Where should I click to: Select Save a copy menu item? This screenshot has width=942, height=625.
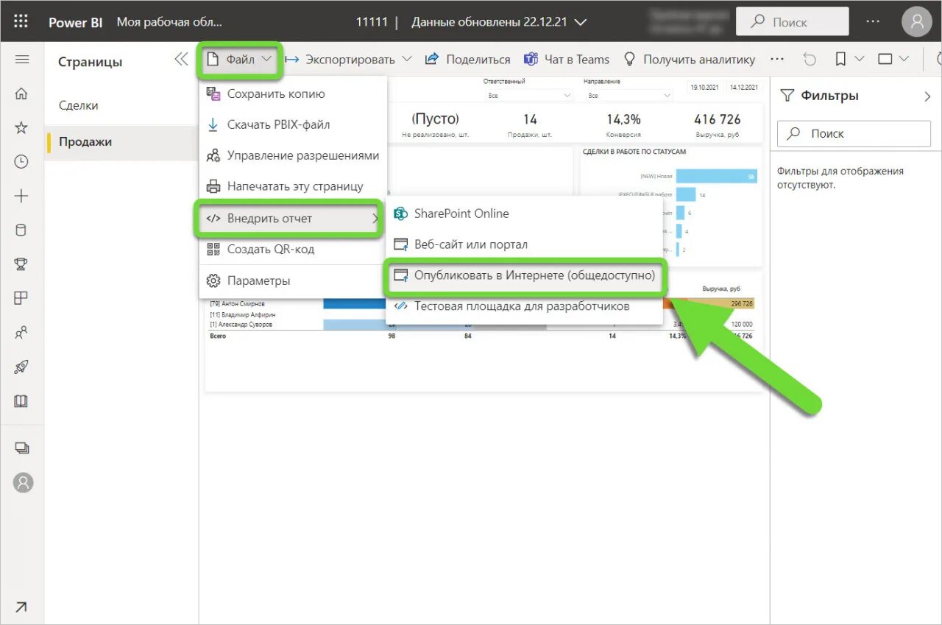point(293,93)
